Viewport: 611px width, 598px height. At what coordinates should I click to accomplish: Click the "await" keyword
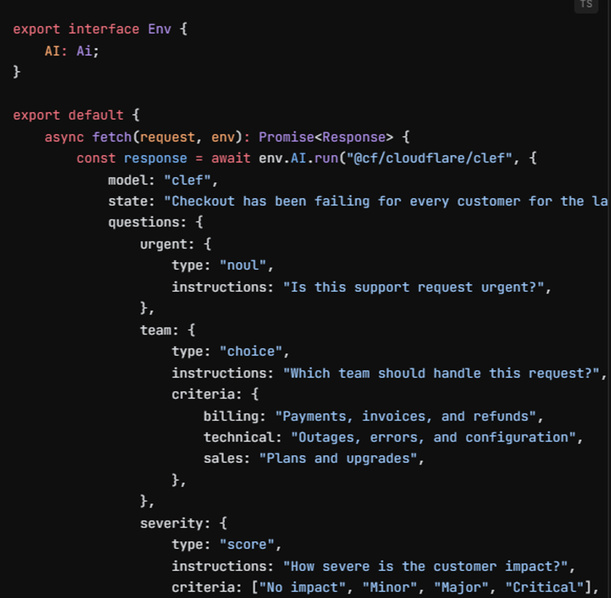click(x=231, y=159)
